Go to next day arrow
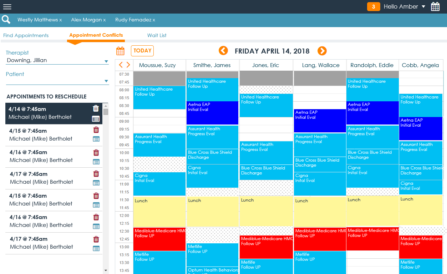Image resolution: width=447 pixels, height=274 pixels. coord(322,51)
